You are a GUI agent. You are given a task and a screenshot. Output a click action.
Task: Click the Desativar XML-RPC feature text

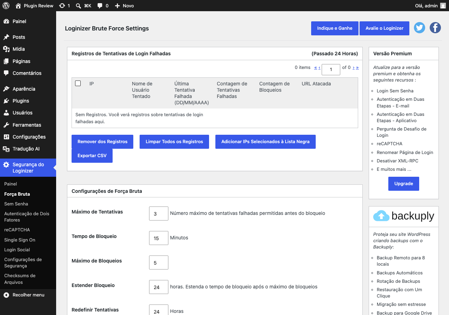(397, 161)
